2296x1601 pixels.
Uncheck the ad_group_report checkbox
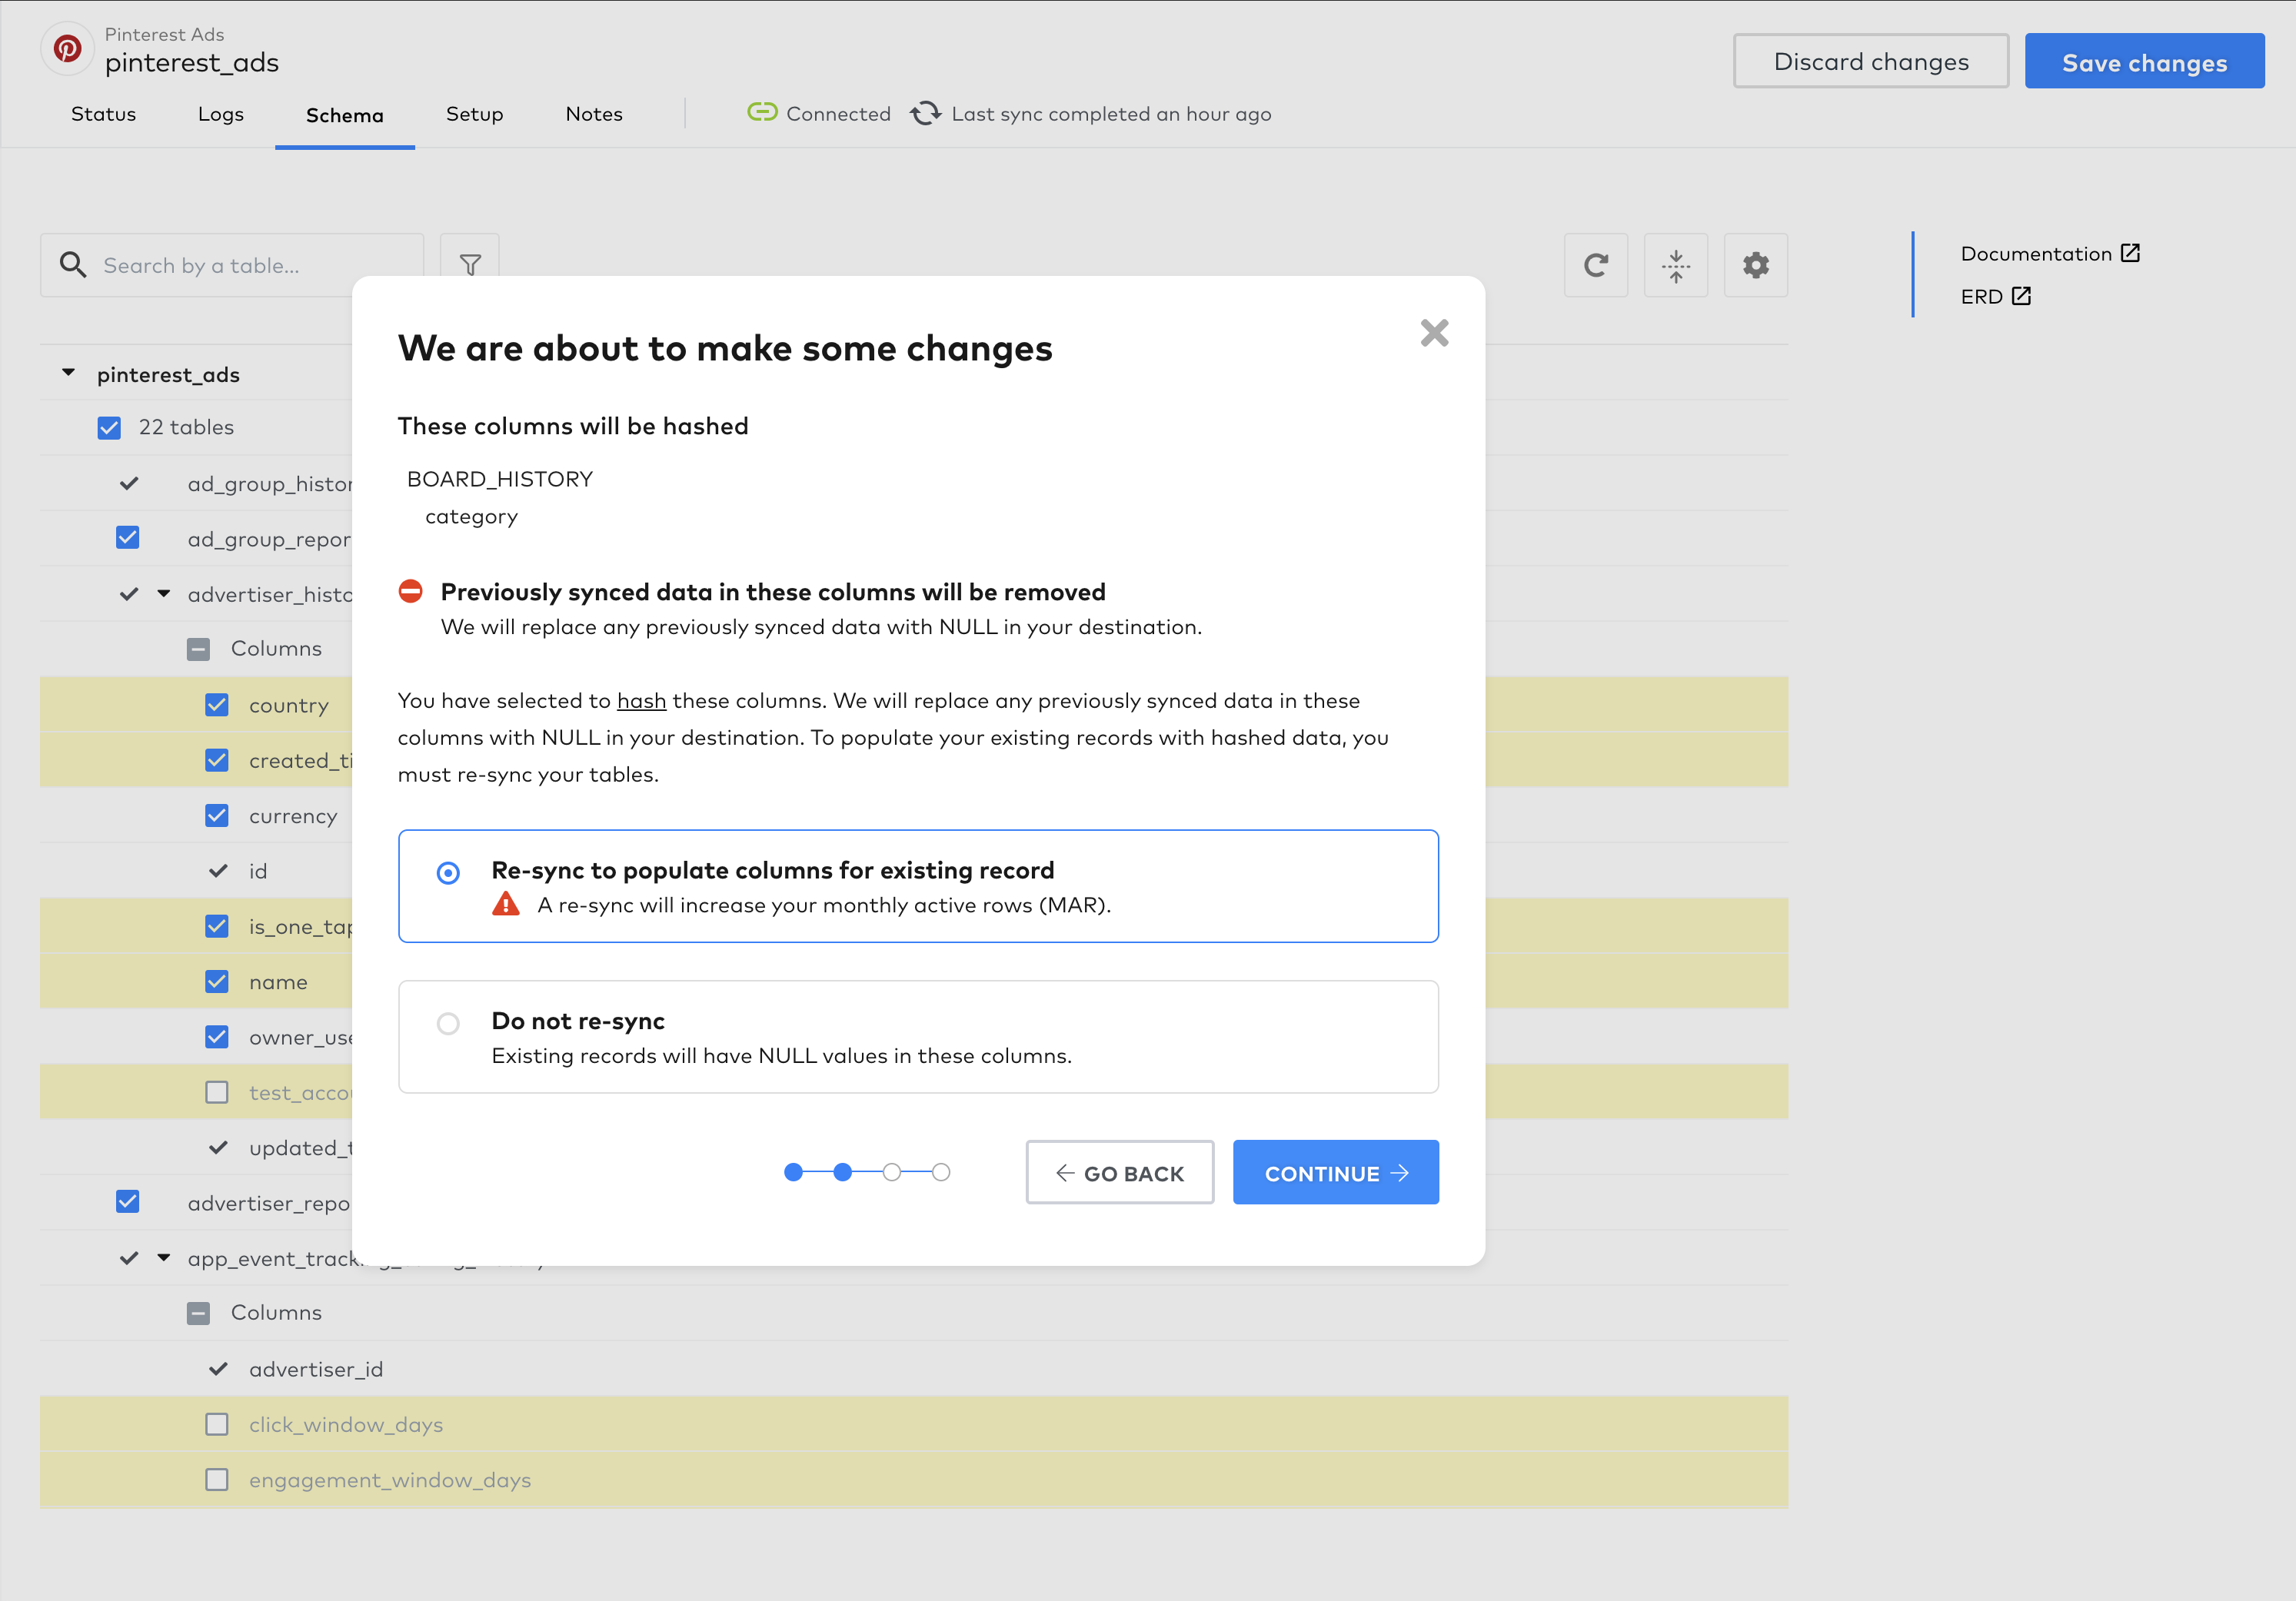coord(127,538)
